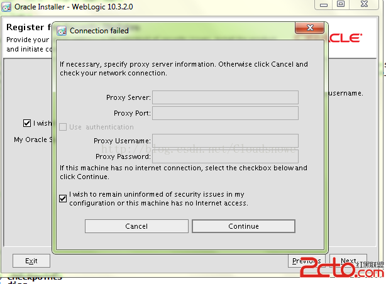Toggle the 'I wish' checkbox in installer window
The image size is (386, 284).
coord(27,123)
